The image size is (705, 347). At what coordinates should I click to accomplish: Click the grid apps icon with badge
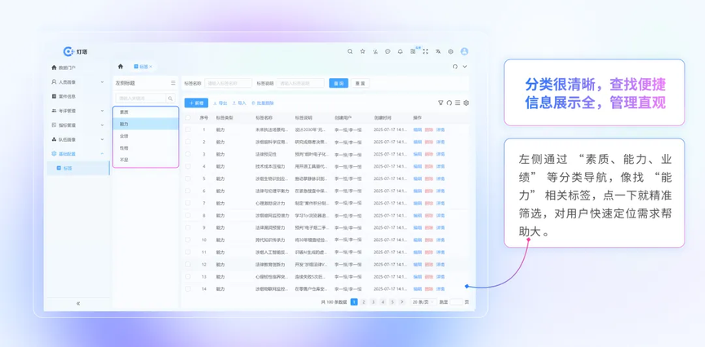[413, 51]
